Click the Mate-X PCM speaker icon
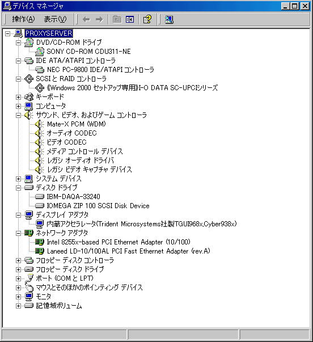The height and width of the screenshot is (342, 313). coord(40,124)
